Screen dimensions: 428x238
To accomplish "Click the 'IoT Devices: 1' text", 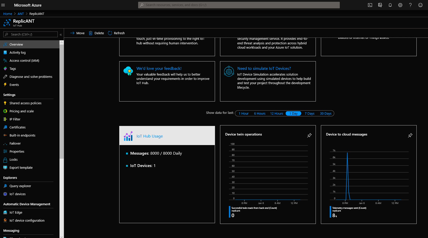I will coord(143,165).
